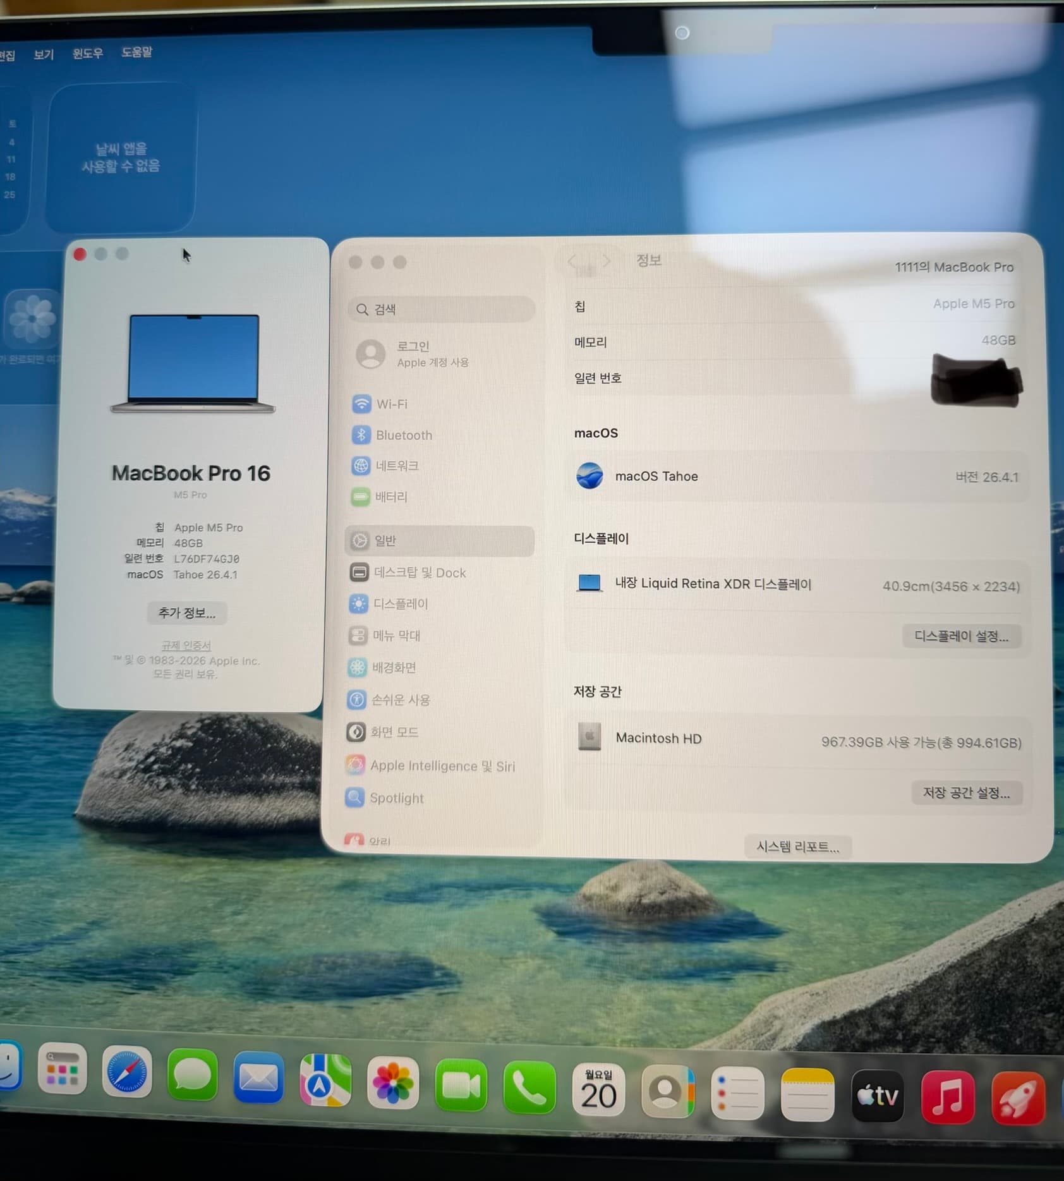Open the Apps launcher grid in the Dock
The image size is (1064, 1181).
click(62, 1069)
